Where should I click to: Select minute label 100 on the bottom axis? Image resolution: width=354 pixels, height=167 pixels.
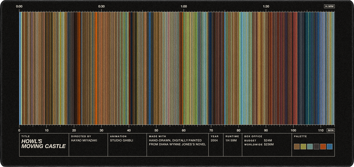coord(294,130)
